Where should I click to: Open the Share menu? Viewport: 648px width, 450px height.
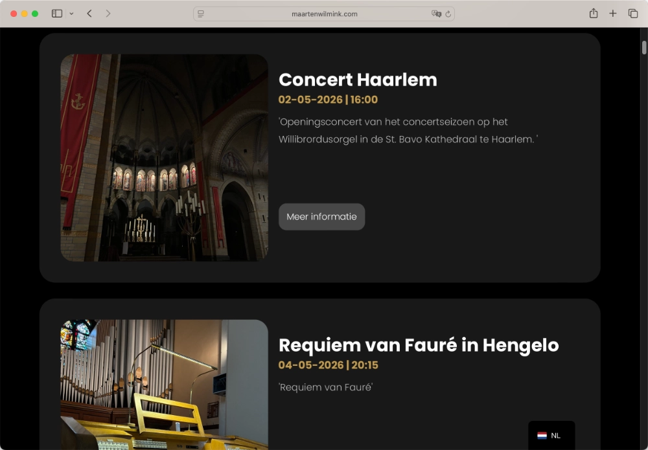click(594, 14)
